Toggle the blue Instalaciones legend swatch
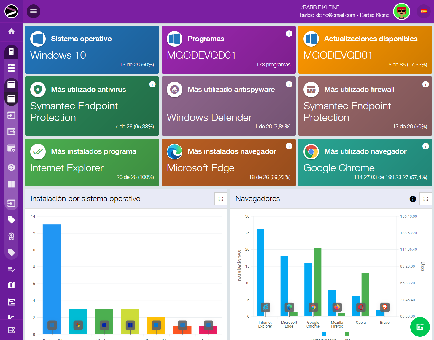 pos(324,334)
